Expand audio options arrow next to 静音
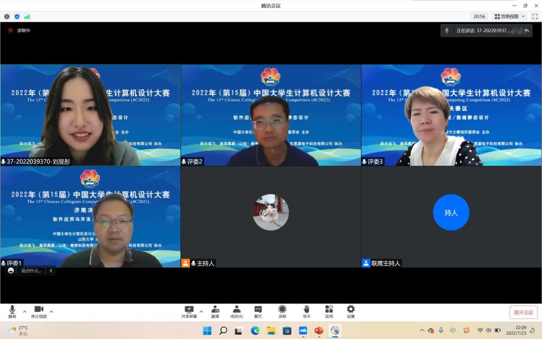Image resolution: width=542 pixels, height=339 pixels. (24, 311)
